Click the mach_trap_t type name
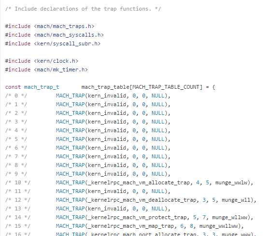Screen dimensions: 268x236 pyautogui.click(x=42, y=87)
